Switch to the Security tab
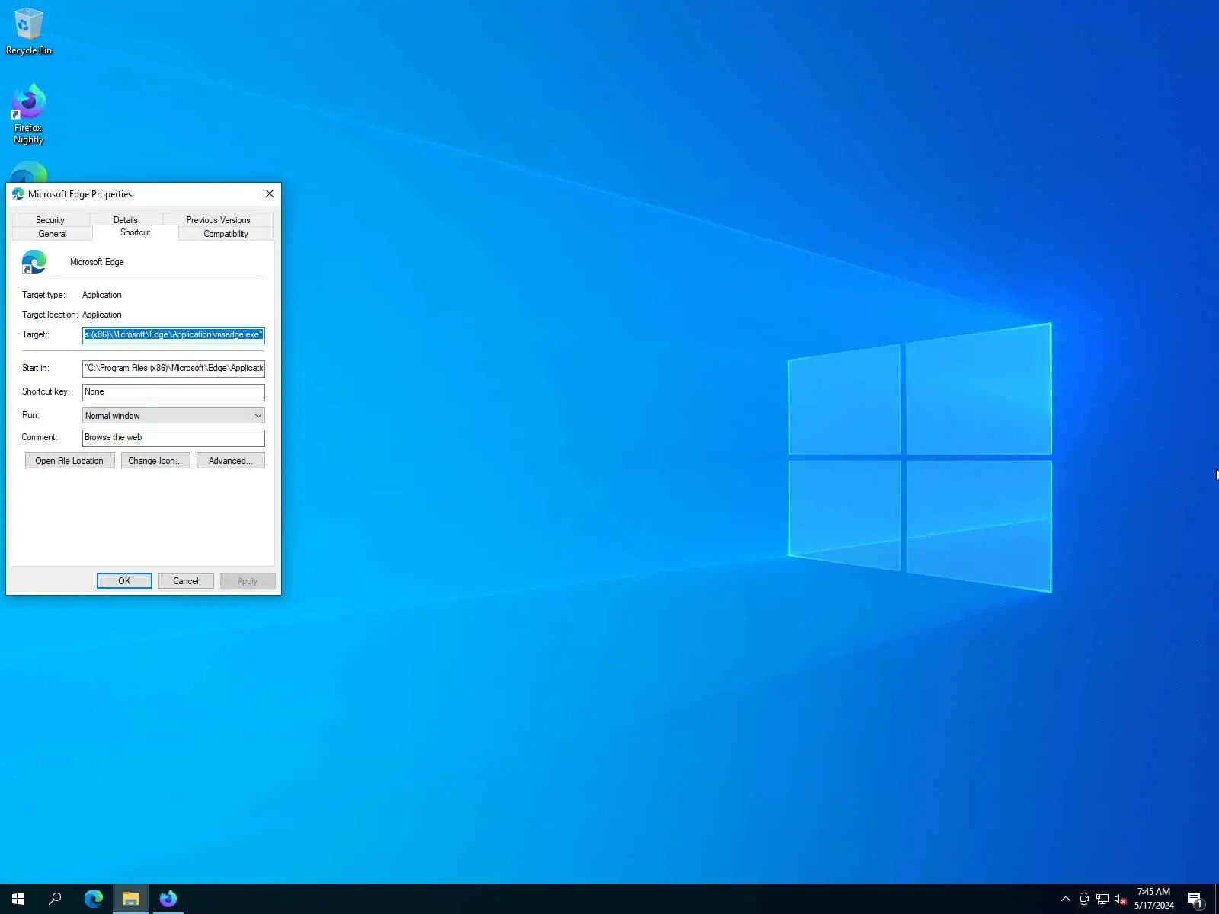 pos(50,220)
